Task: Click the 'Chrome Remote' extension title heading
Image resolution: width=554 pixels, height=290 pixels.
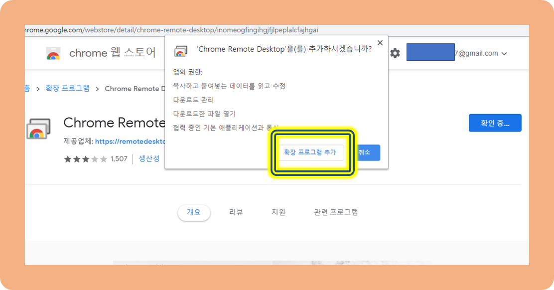Action: [x=114, y=123]
